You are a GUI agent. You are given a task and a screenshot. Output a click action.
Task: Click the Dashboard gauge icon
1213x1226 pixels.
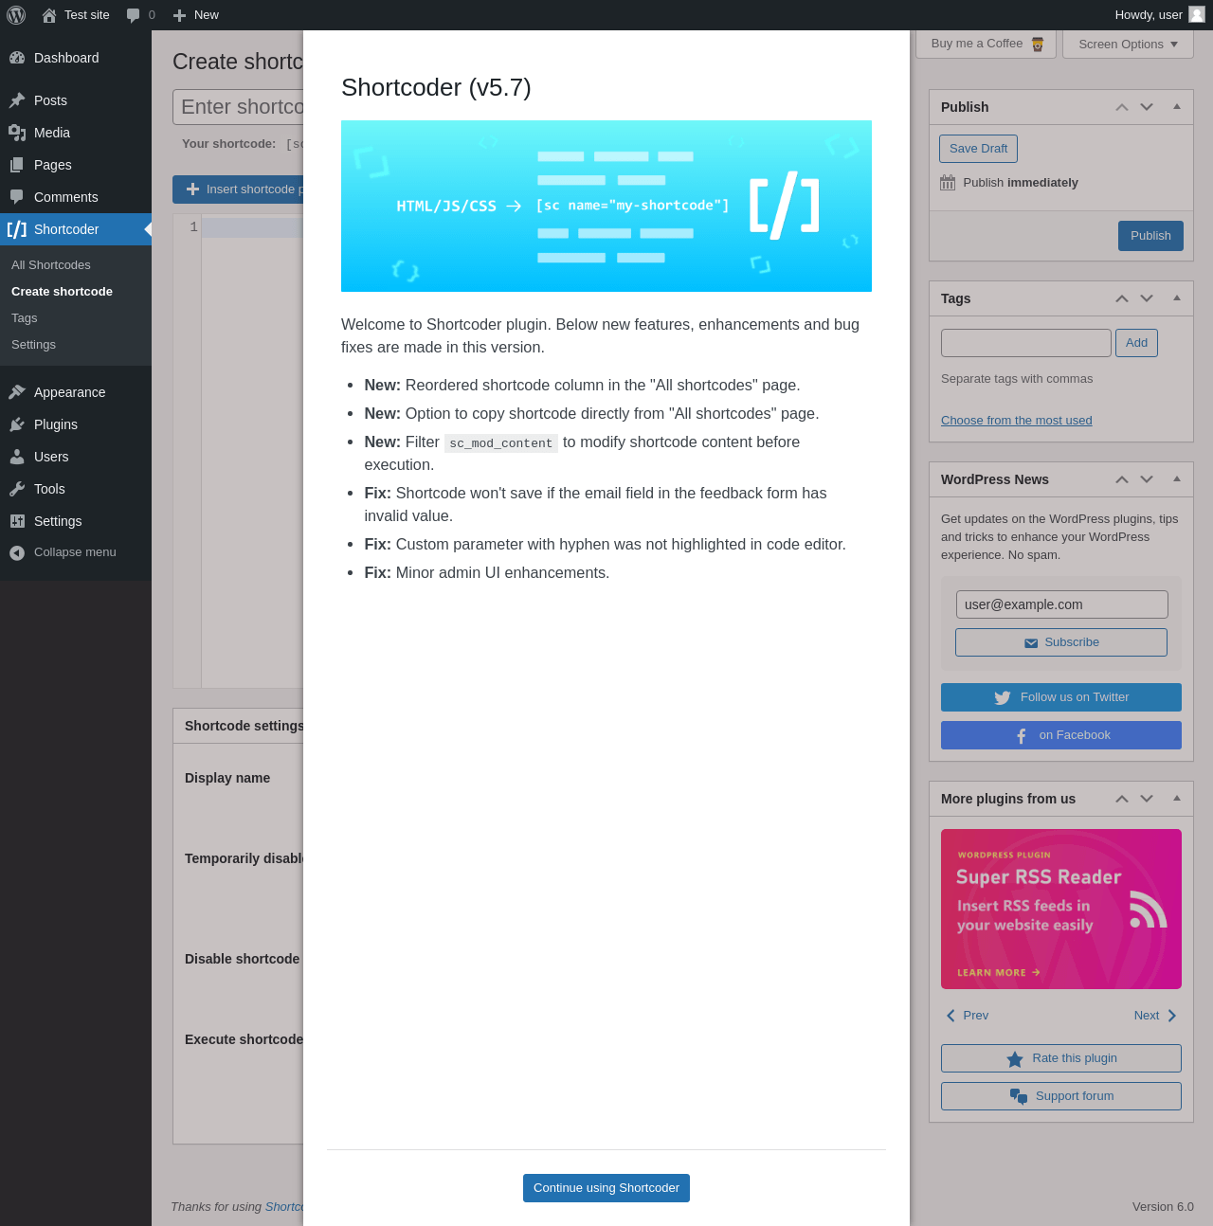click(17, 58)
